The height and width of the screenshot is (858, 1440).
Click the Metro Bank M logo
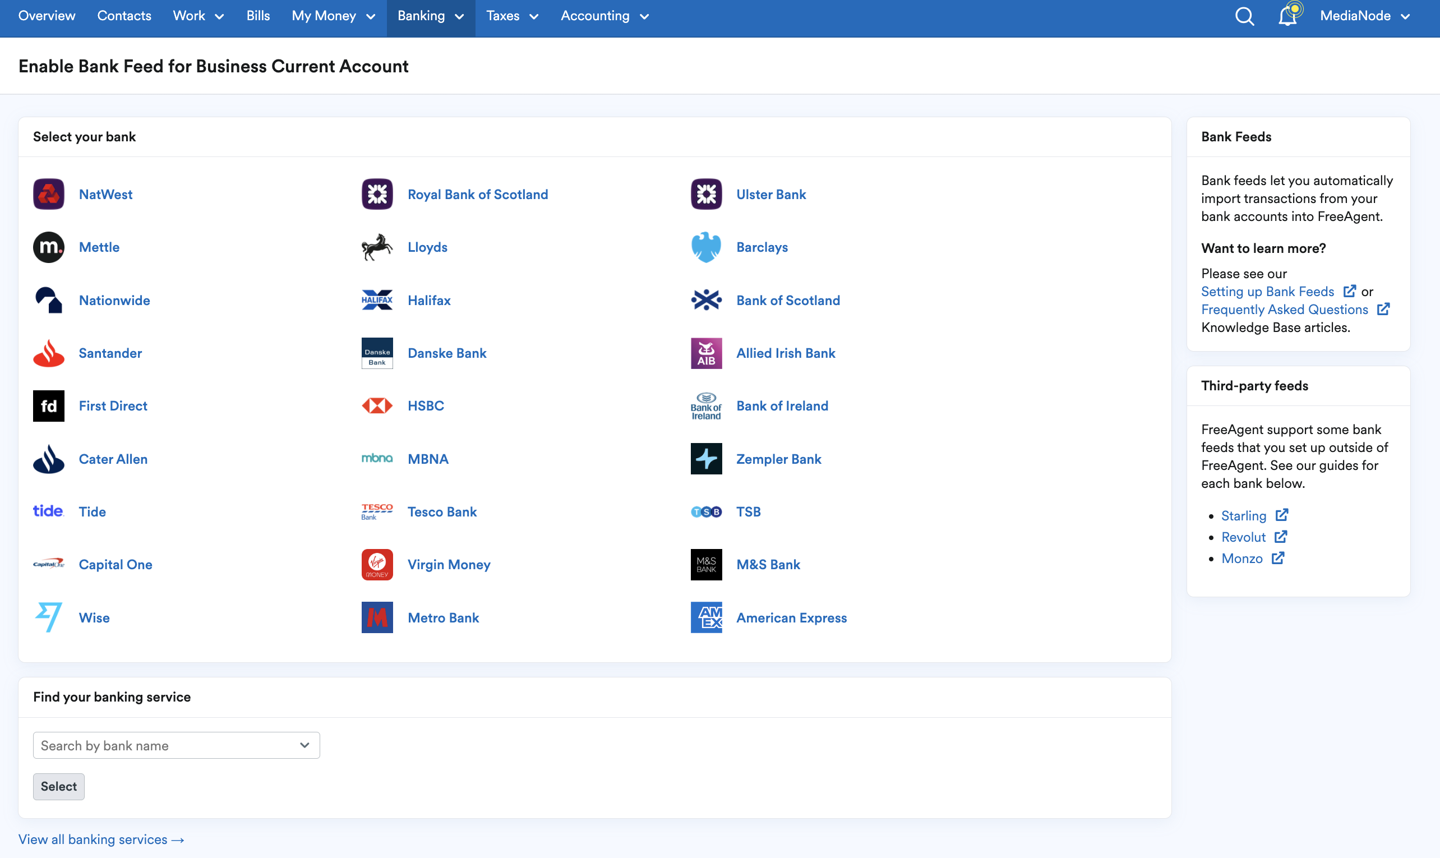pos(377,617)
